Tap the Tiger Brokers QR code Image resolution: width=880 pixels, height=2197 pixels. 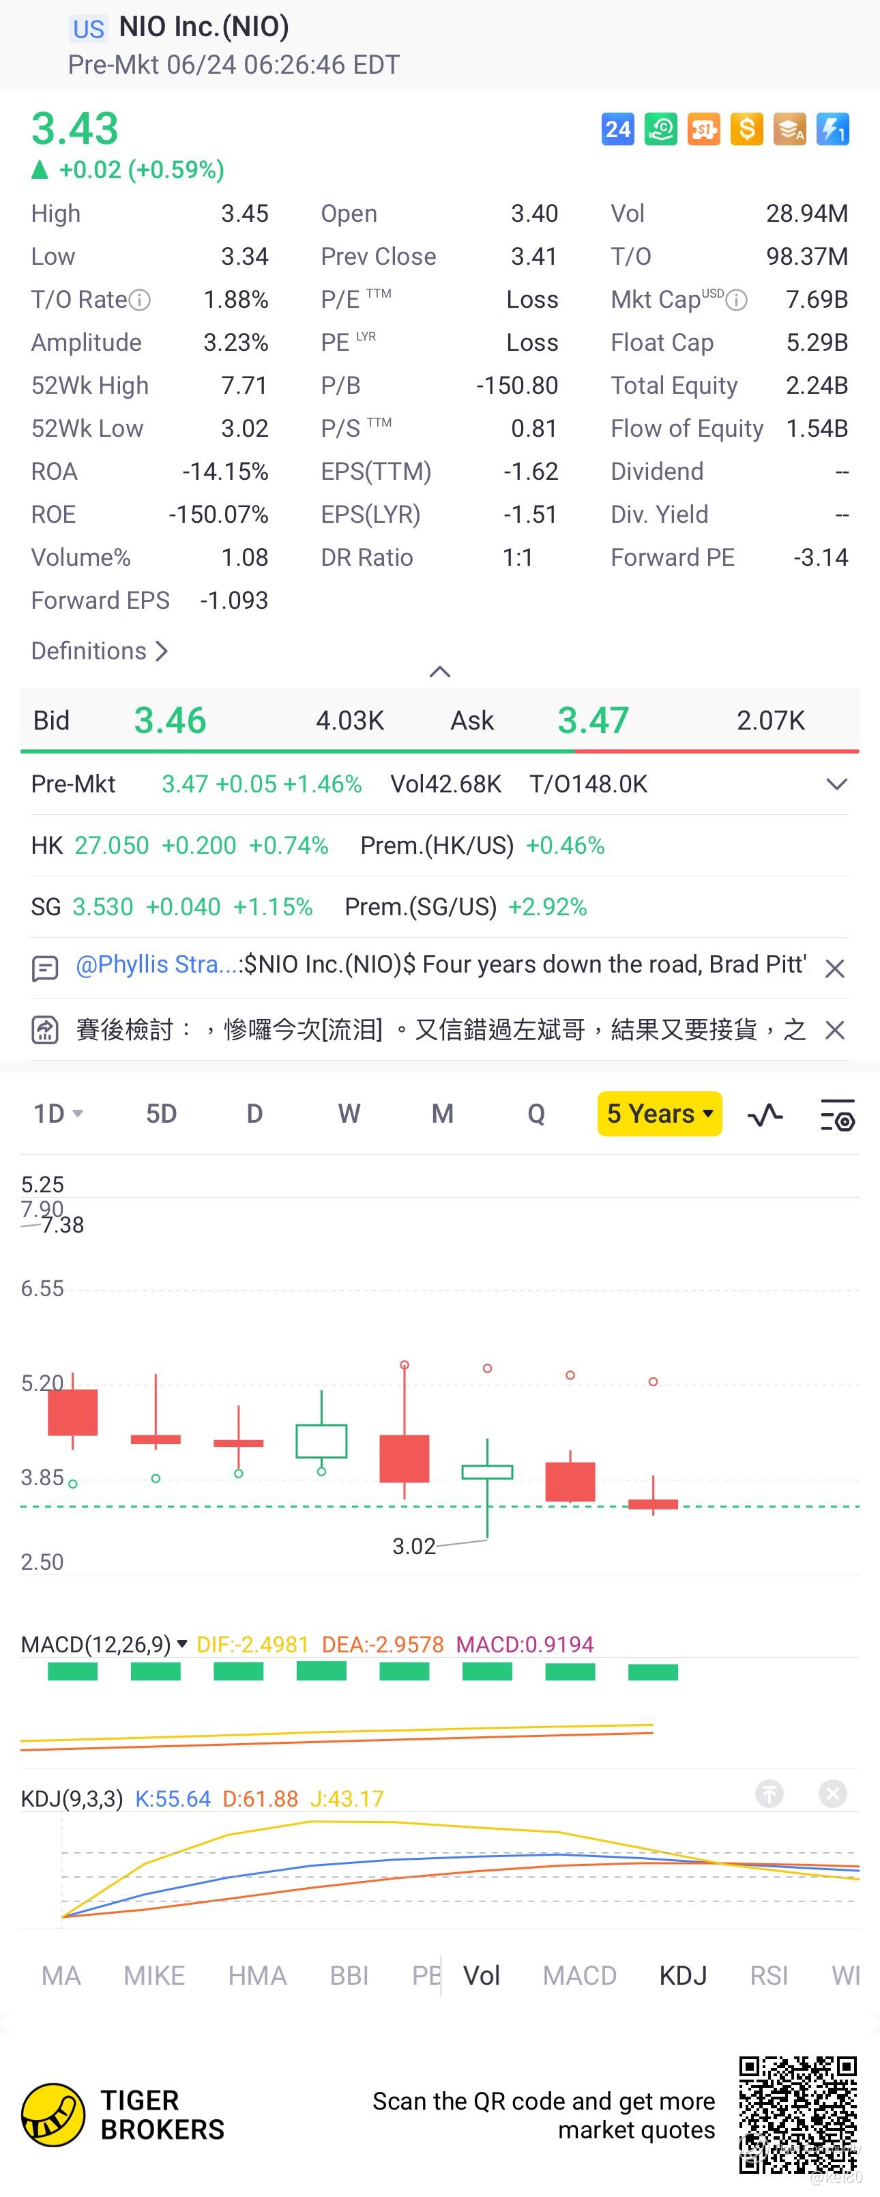(797, 2115)
